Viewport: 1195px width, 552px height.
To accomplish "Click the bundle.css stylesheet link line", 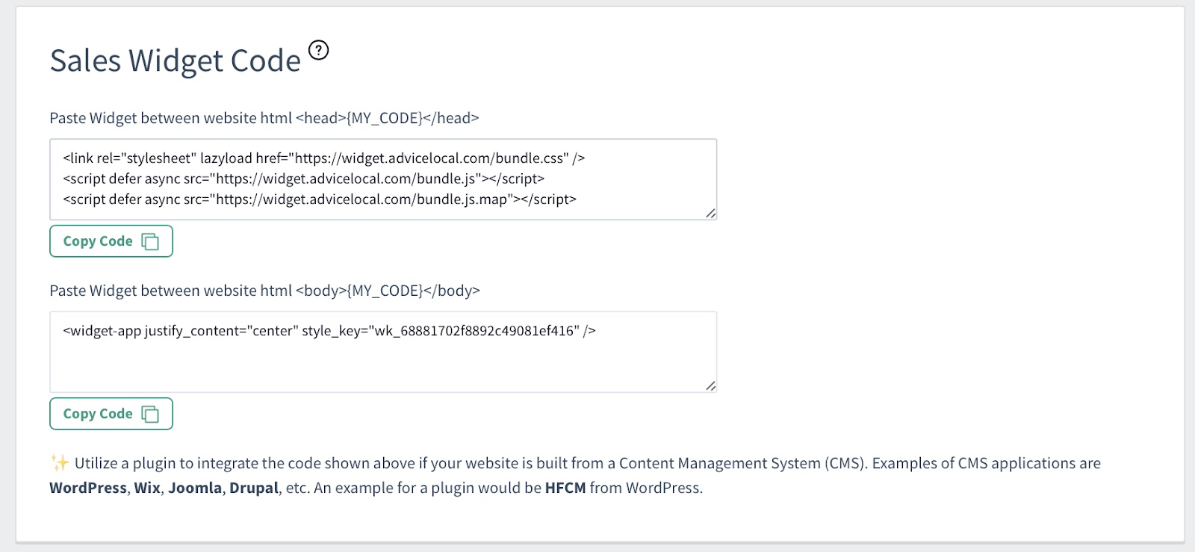I will click(323, 158).
